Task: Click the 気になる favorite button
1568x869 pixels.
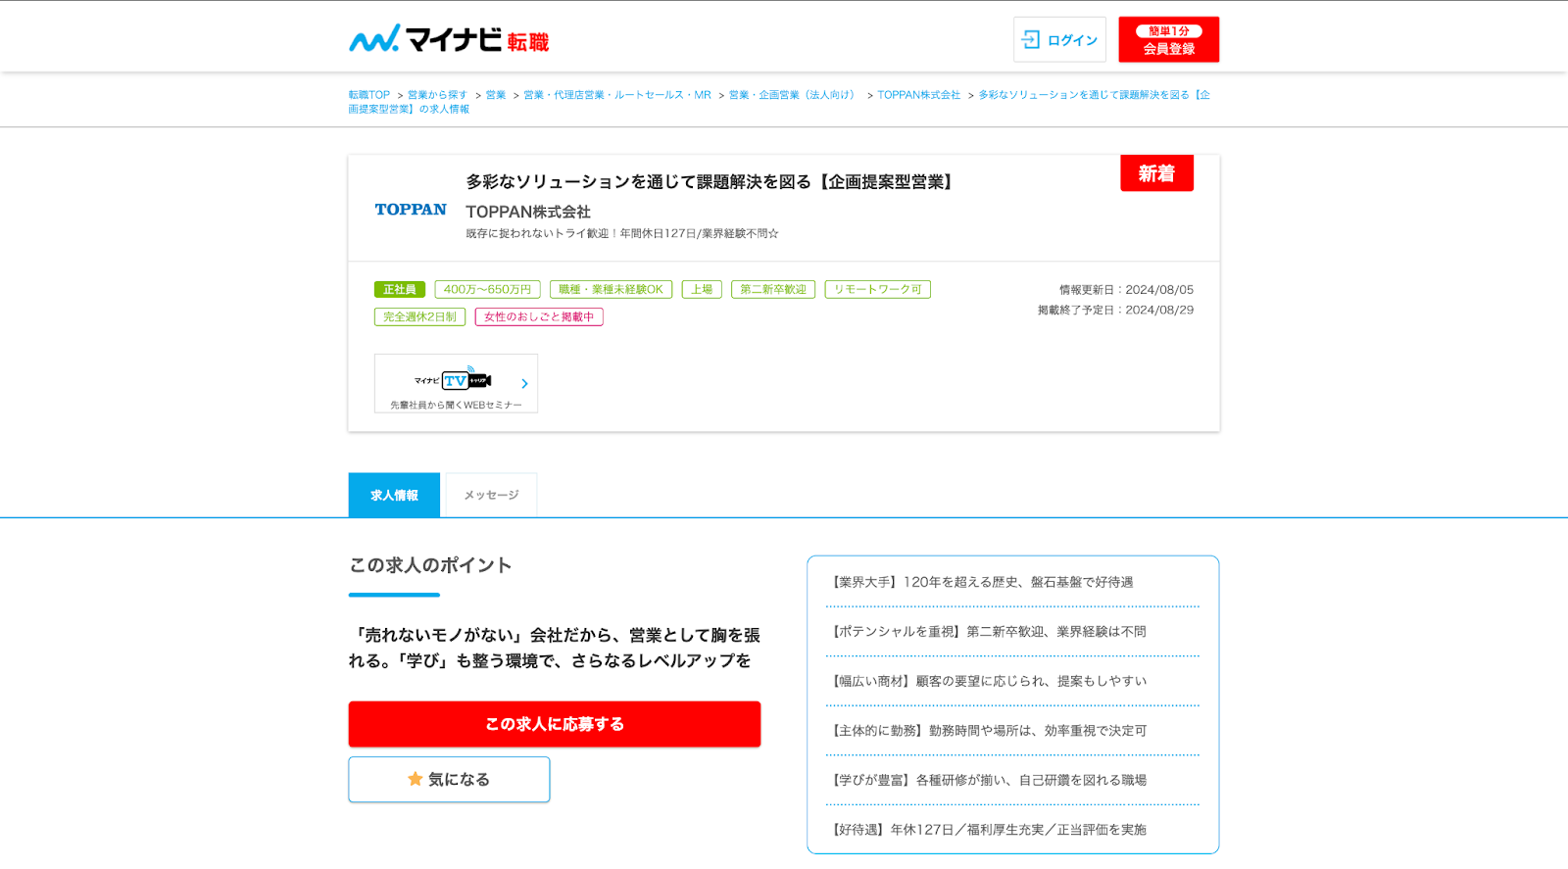Action: (449, 779)
